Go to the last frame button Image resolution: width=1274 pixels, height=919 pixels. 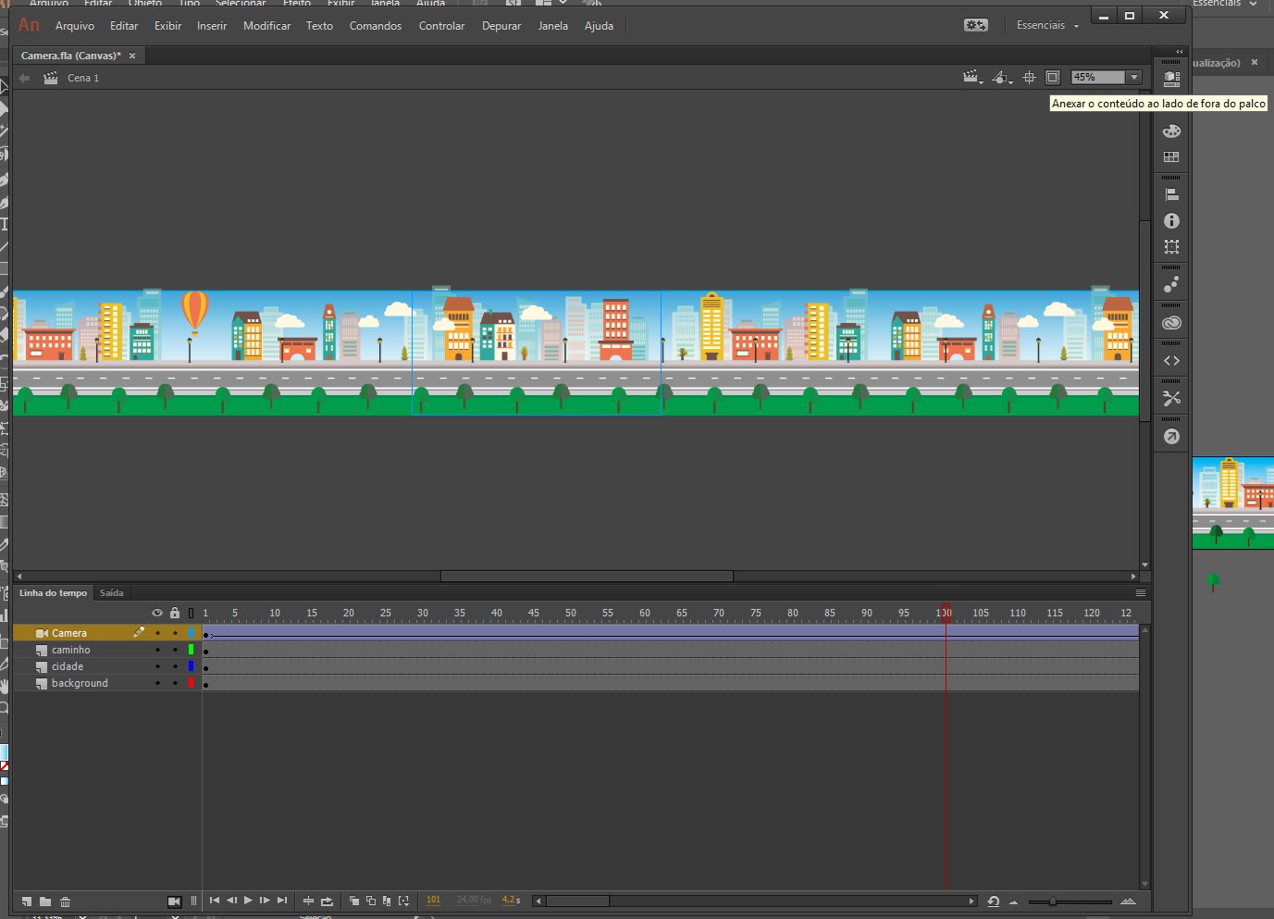[x=282, y=900]
